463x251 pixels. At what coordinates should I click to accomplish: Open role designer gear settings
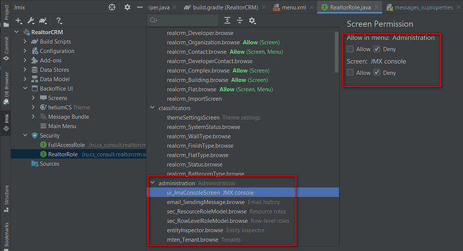252,20
